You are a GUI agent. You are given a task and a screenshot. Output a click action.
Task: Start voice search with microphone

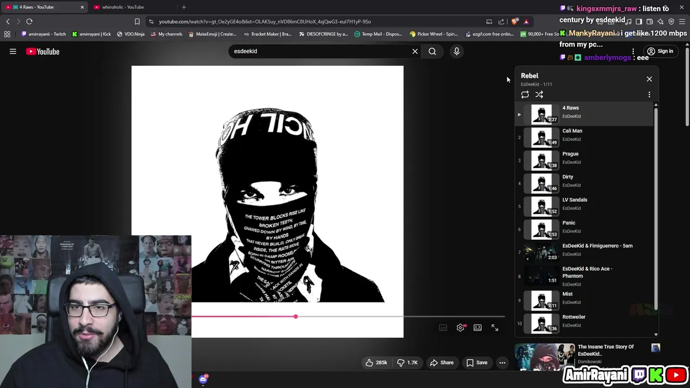click(457, 51)
